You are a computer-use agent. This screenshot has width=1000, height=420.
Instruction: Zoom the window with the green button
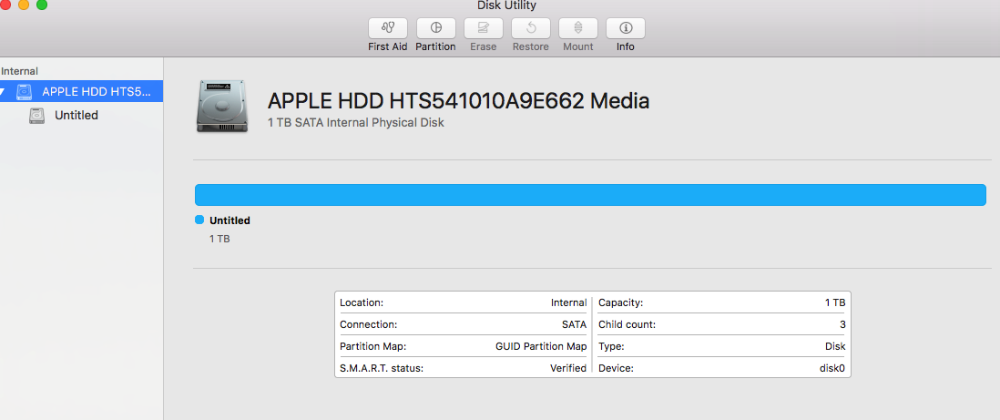point(42,5)
